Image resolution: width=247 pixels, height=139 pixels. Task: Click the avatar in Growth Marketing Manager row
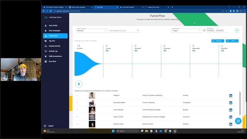click(92, 110)
